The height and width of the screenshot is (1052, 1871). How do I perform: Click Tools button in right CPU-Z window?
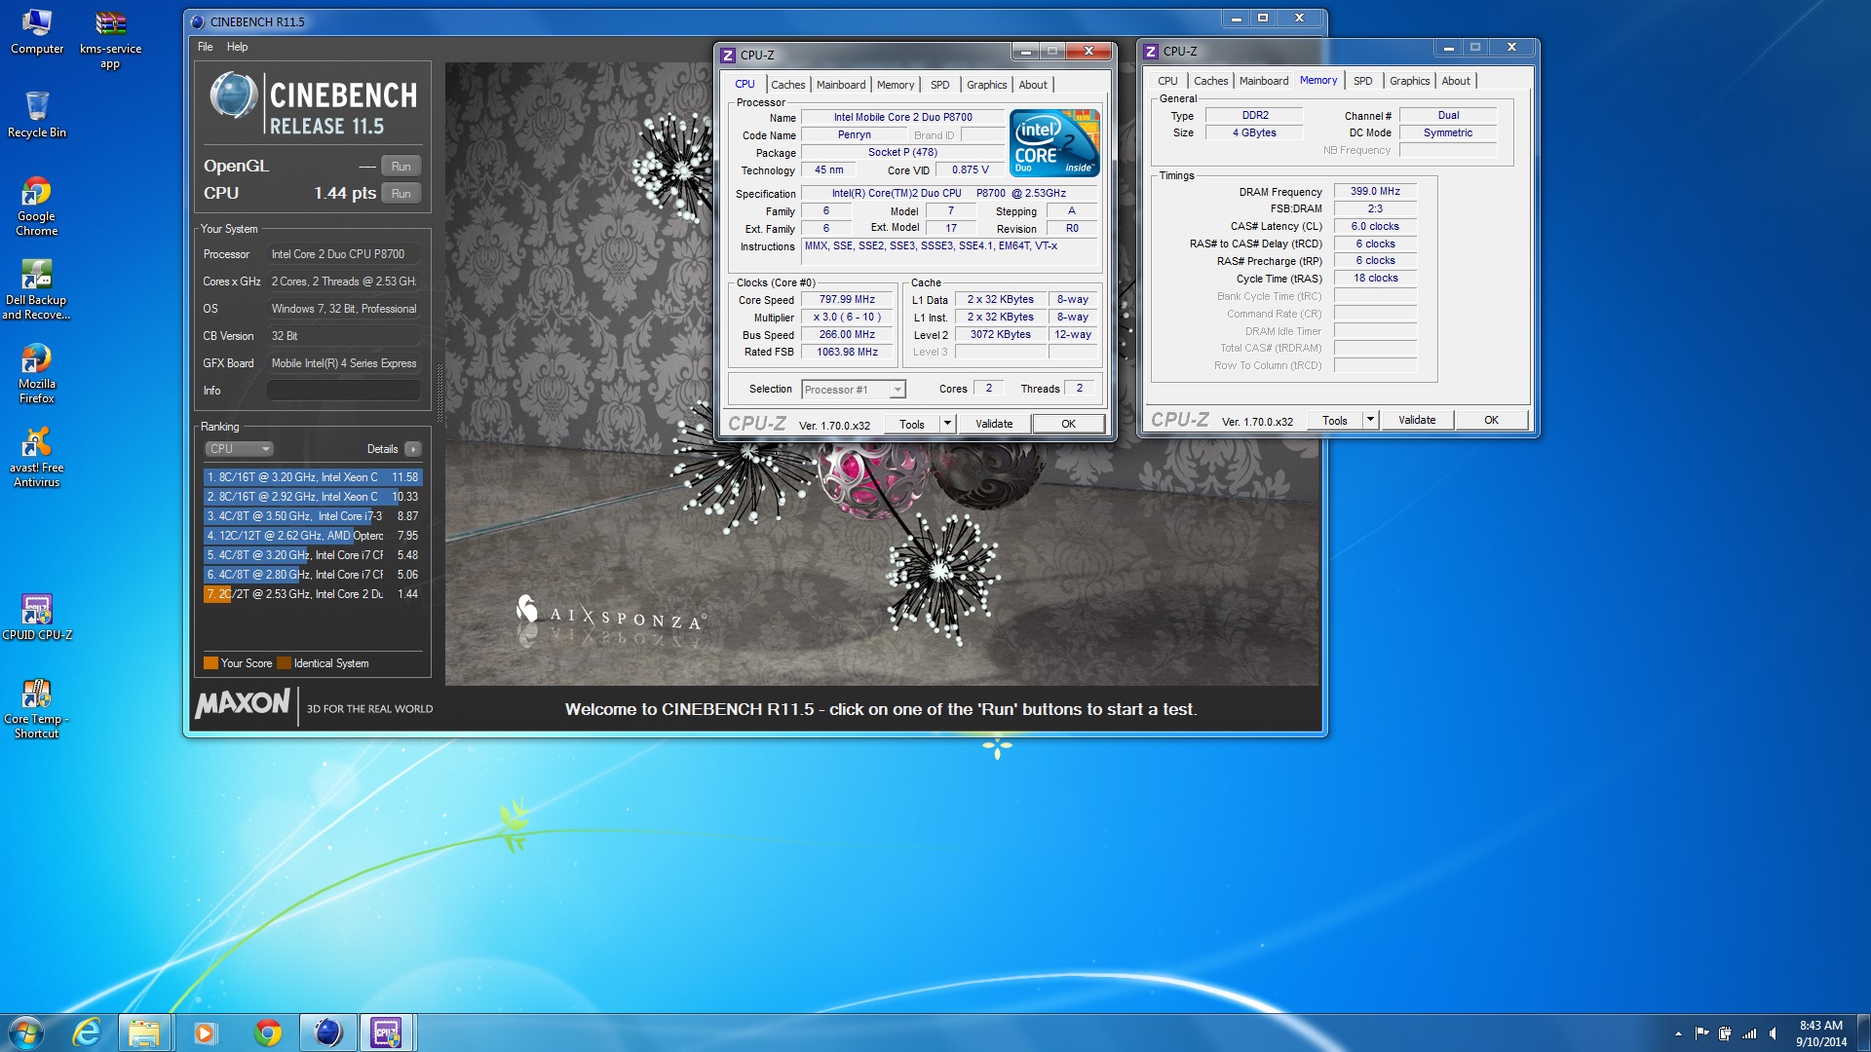[1335, 420]
